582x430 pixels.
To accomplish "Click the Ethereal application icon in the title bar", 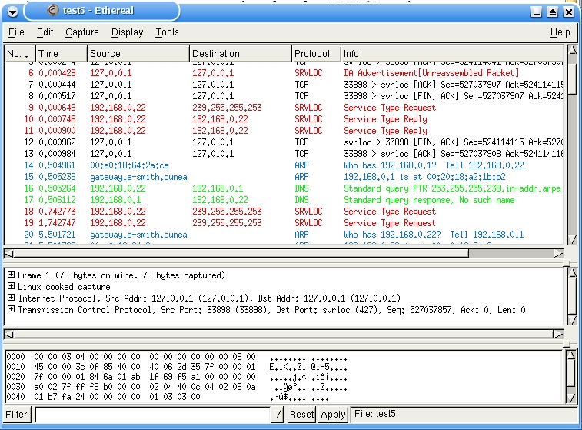I will click(x=52, y=12).
